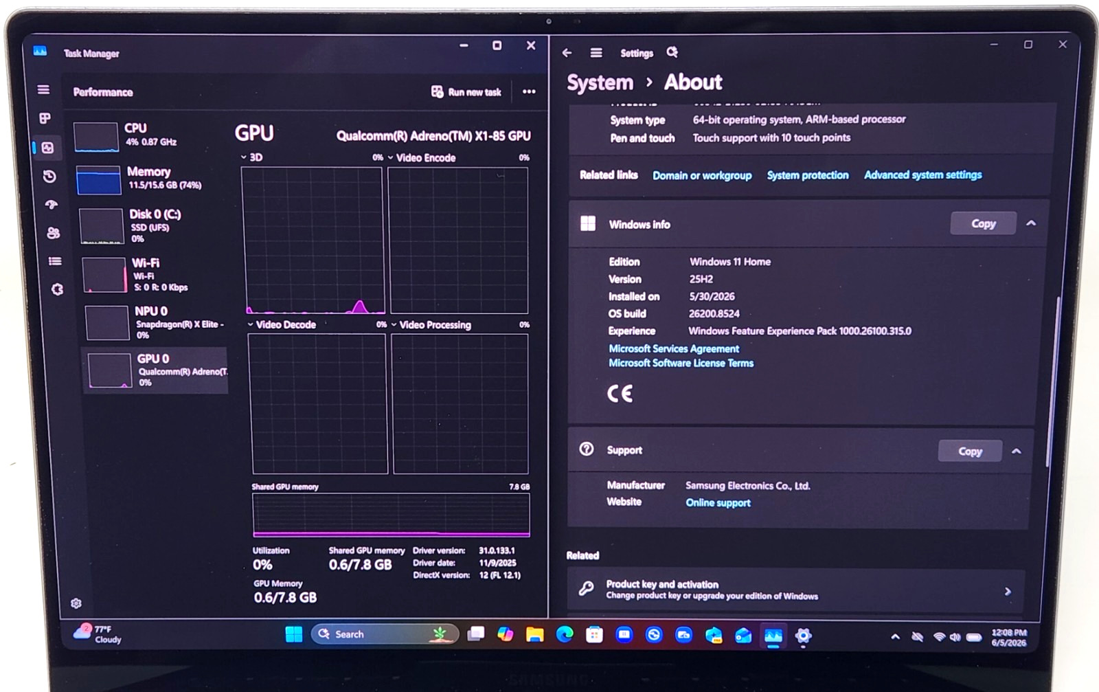Launch Copilot from taskbar

505,634
